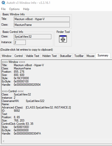This screenshot has height=146, width=112.
Task: Open the Options menu
Action: tap(14, 9)
